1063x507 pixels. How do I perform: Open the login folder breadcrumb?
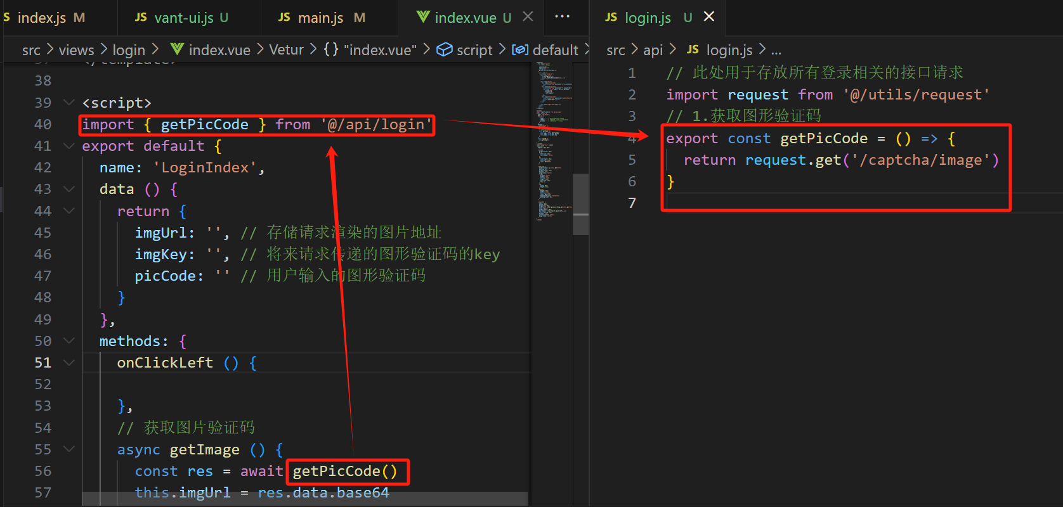click(x=129, y=50)
